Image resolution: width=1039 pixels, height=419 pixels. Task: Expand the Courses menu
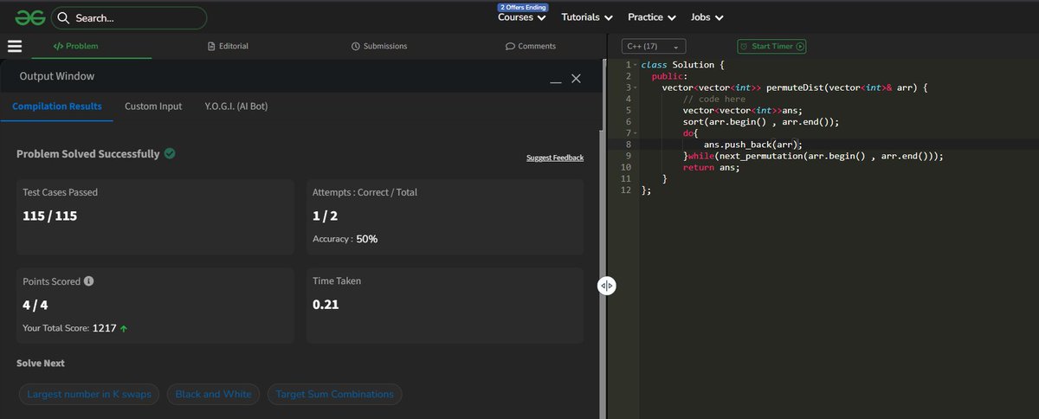(x=522, y=17)
